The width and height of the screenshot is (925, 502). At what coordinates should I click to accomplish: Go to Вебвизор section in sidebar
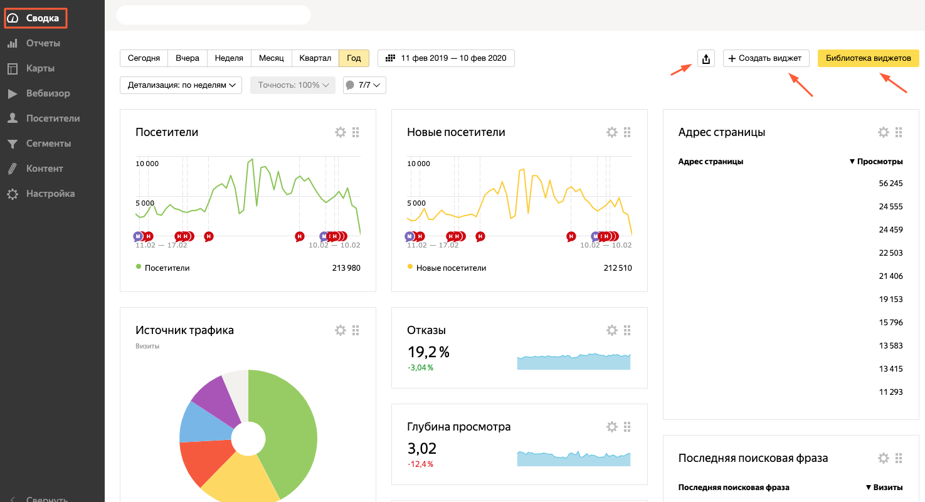click(48, 93)
